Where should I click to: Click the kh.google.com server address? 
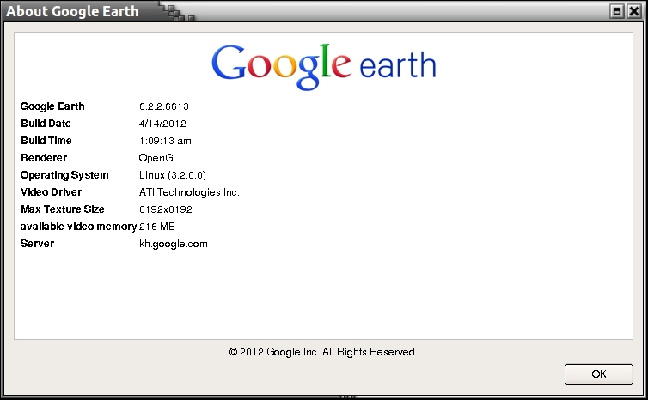pyautogui.click(x=173, y=244)
